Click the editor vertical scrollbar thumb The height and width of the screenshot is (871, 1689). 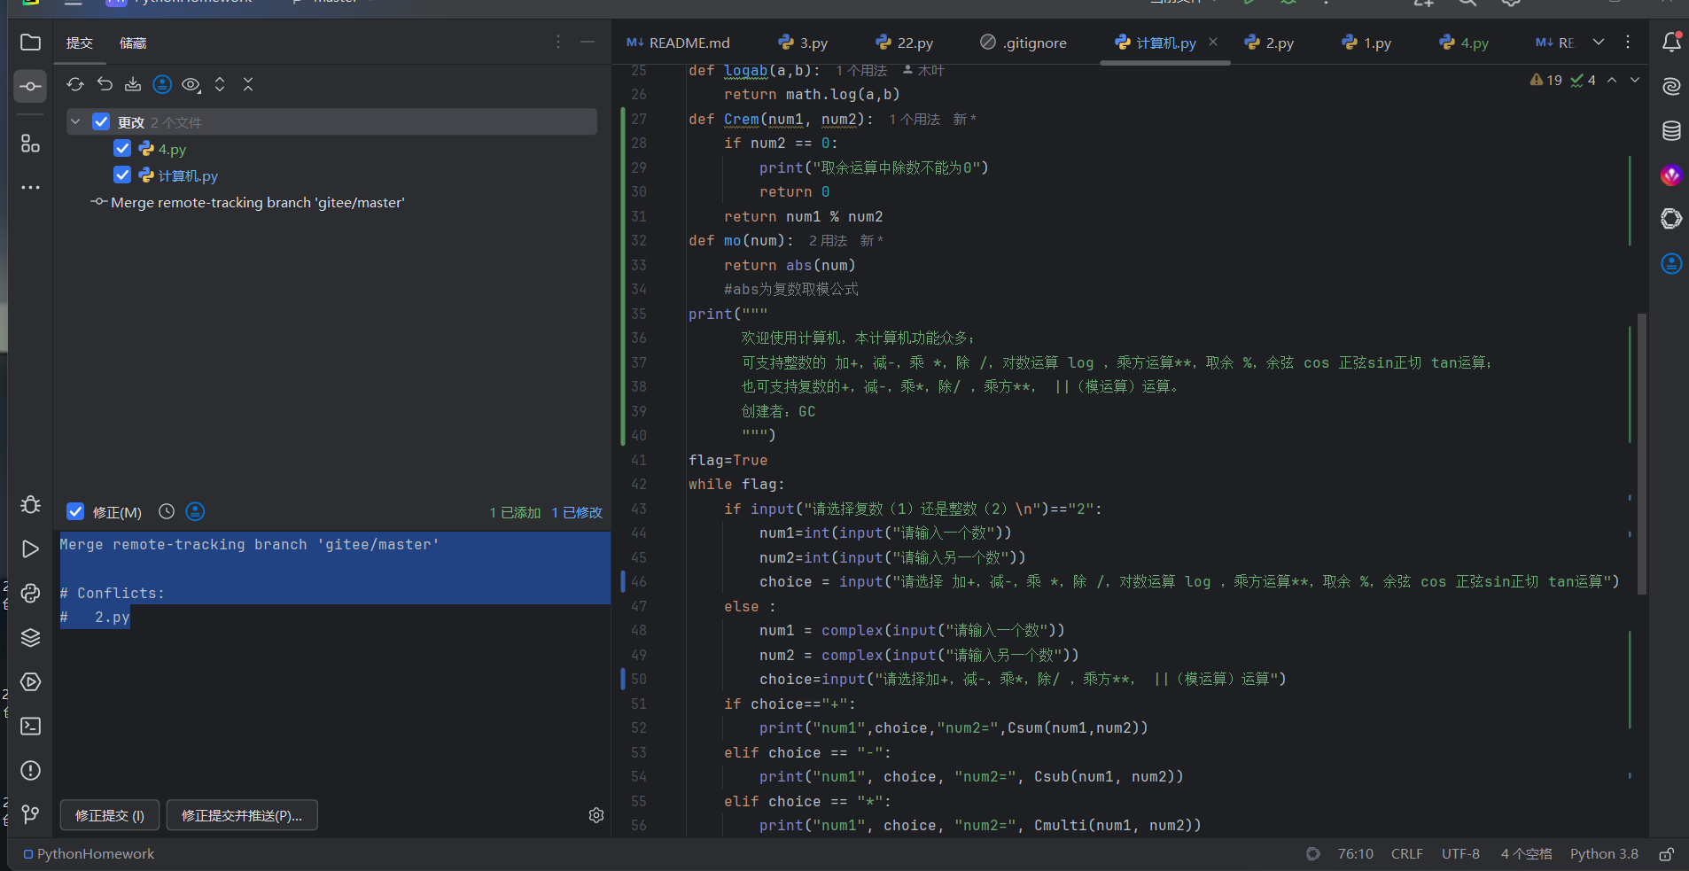[x=1642, y=453]
